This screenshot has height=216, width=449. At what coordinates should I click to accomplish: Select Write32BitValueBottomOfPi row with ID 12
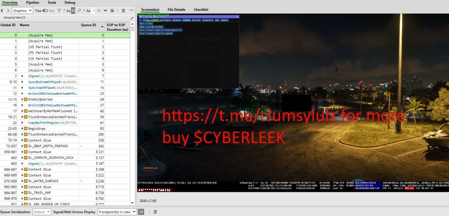click(x=65, y=94)
